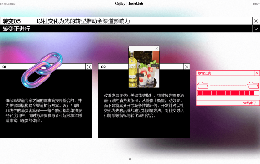Click the empty field left of 快结束了!
Image resolution: width=260 pixels, height=164 pixels.
(x=211, y=103)
